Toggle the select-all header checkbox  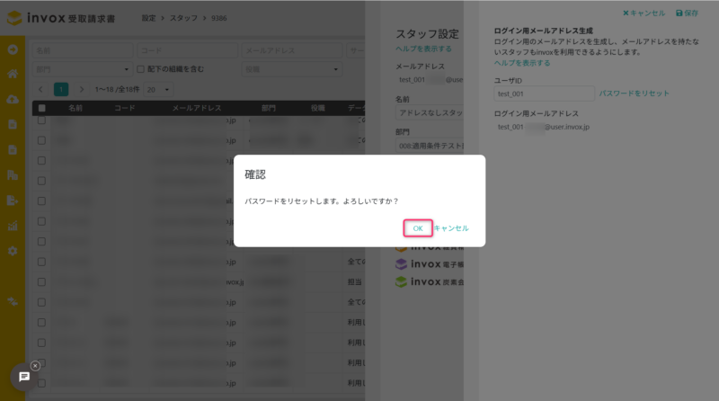tap(41, 108)
